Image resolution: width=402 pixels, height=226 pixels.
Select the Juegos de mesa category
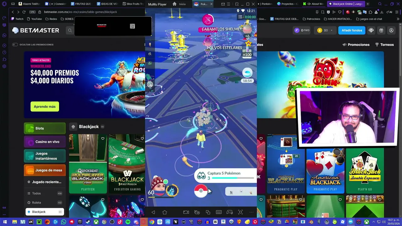tap(45, 170)
